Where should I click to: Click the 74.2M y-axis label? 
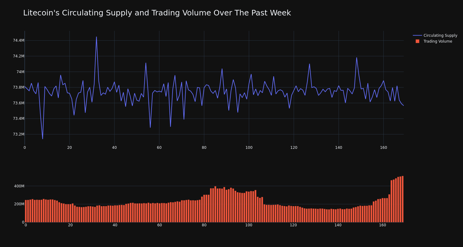tap(19, 56)
